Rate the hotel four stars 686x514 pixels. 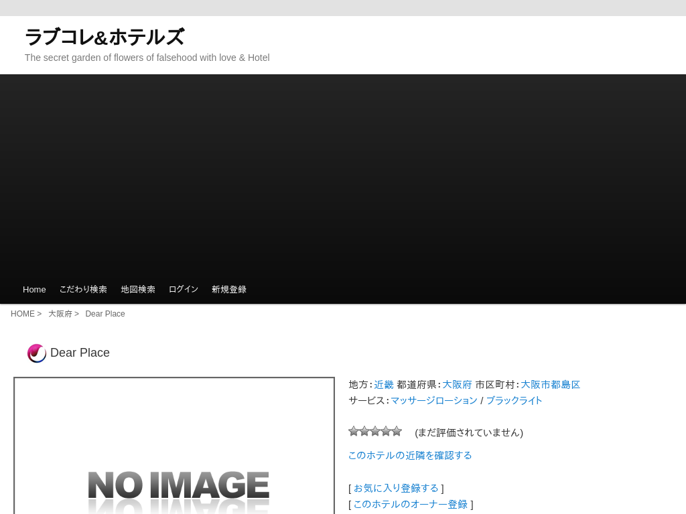click(386, 432)
